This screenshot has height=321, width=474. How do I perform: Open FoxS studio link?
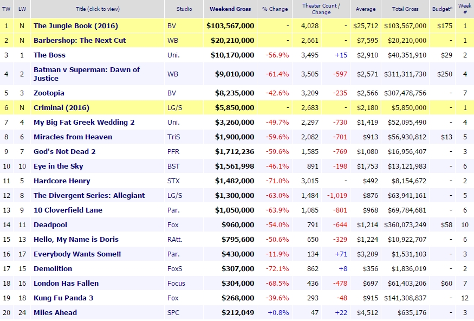point(175,268)
